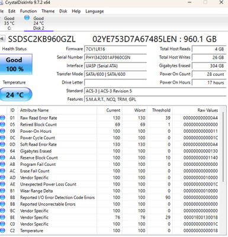The width and height of the screenshot is (228, 237).
Task: Switch to the C: drive tab
Action: click(x=9, y=23)
